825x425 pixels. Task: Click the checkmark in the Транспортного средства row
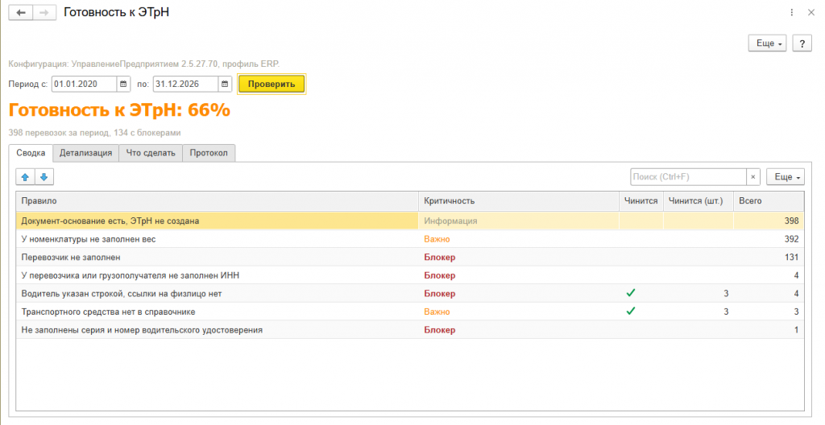coord(630,312)
